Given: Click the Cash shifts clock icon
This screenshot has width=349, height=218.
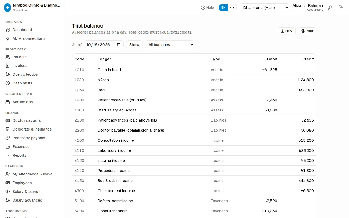Looking at the screenshot, I should tap(8, 83).
